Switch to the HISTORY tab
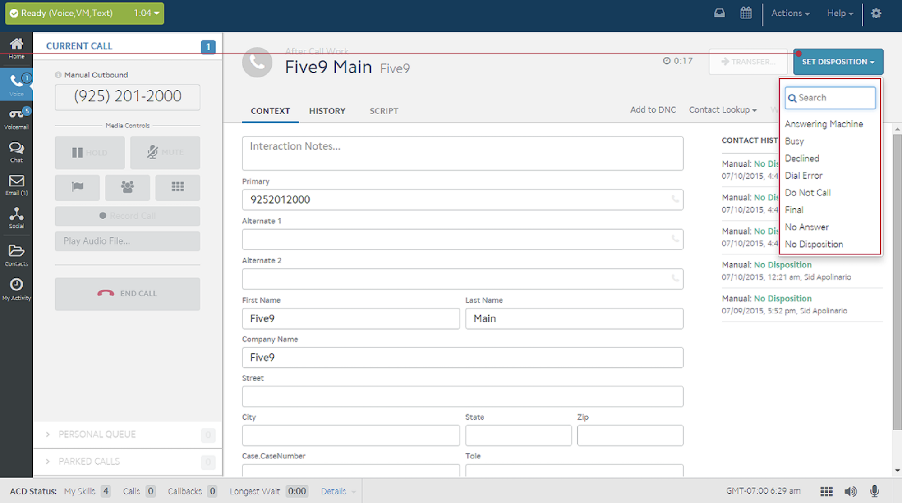 tap(327, 110)
